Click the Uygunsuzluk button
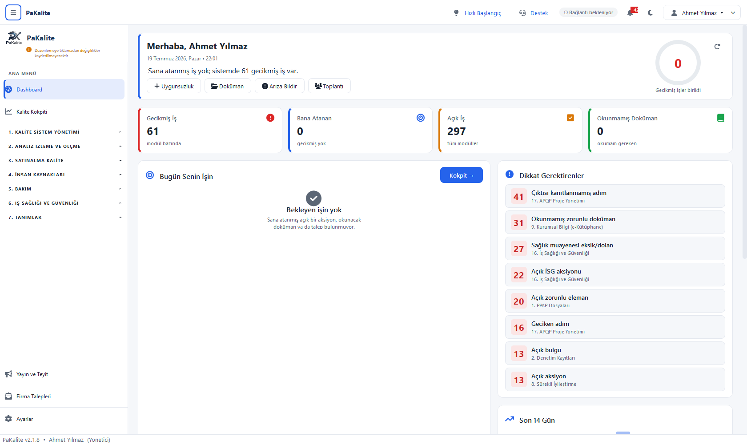The height and width of the screenshot is (444, 747). 174,86
